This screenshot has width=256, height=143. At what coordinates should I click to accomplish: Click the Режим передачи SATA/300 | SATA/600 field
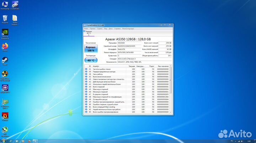pyautogui.click(x=129, y=52)
